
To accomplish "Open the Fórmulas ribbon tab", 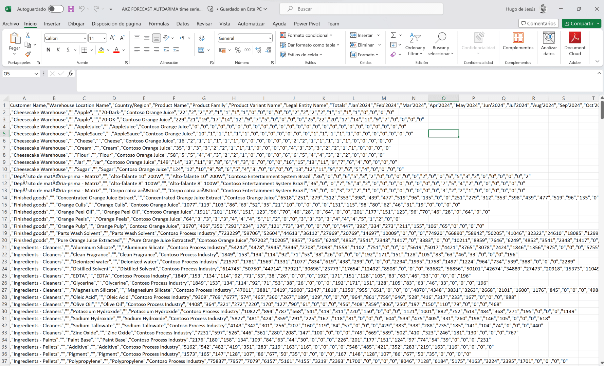I will [159, 24].
